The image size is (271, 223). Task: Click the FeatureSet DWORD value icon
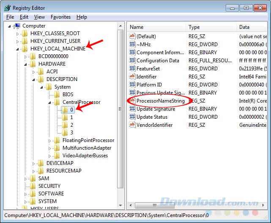132,68
